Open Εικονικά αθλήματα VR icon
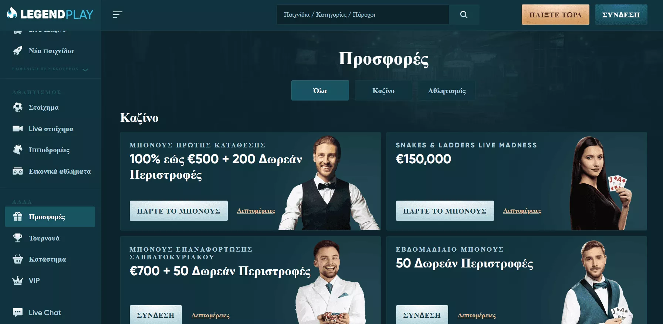 (18, 171)
